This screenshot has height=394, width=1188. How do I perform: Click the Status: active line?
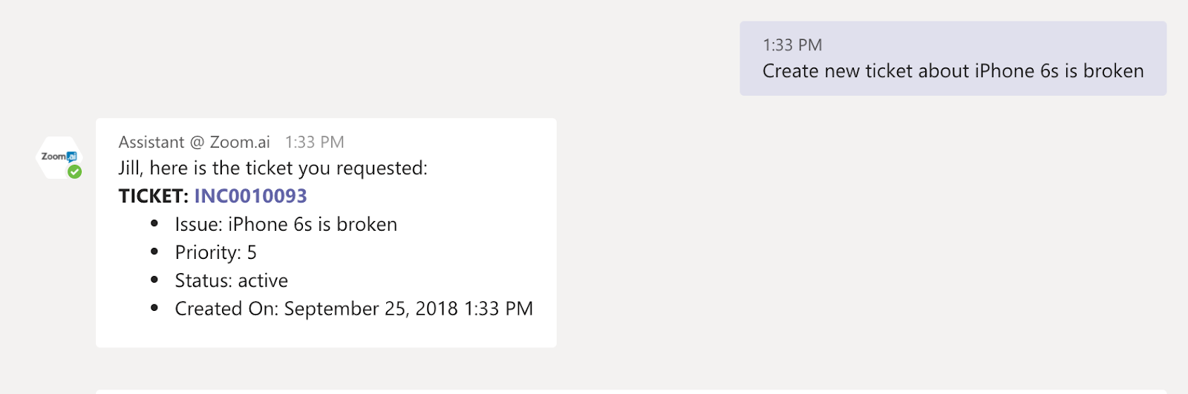coord(231,280)
